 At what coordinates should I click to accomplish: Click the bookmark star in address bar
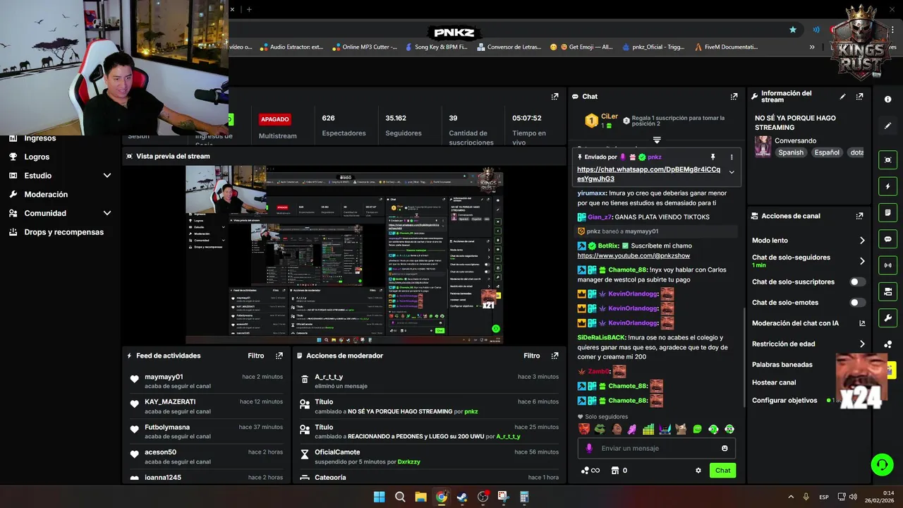(x=793, y=30)
